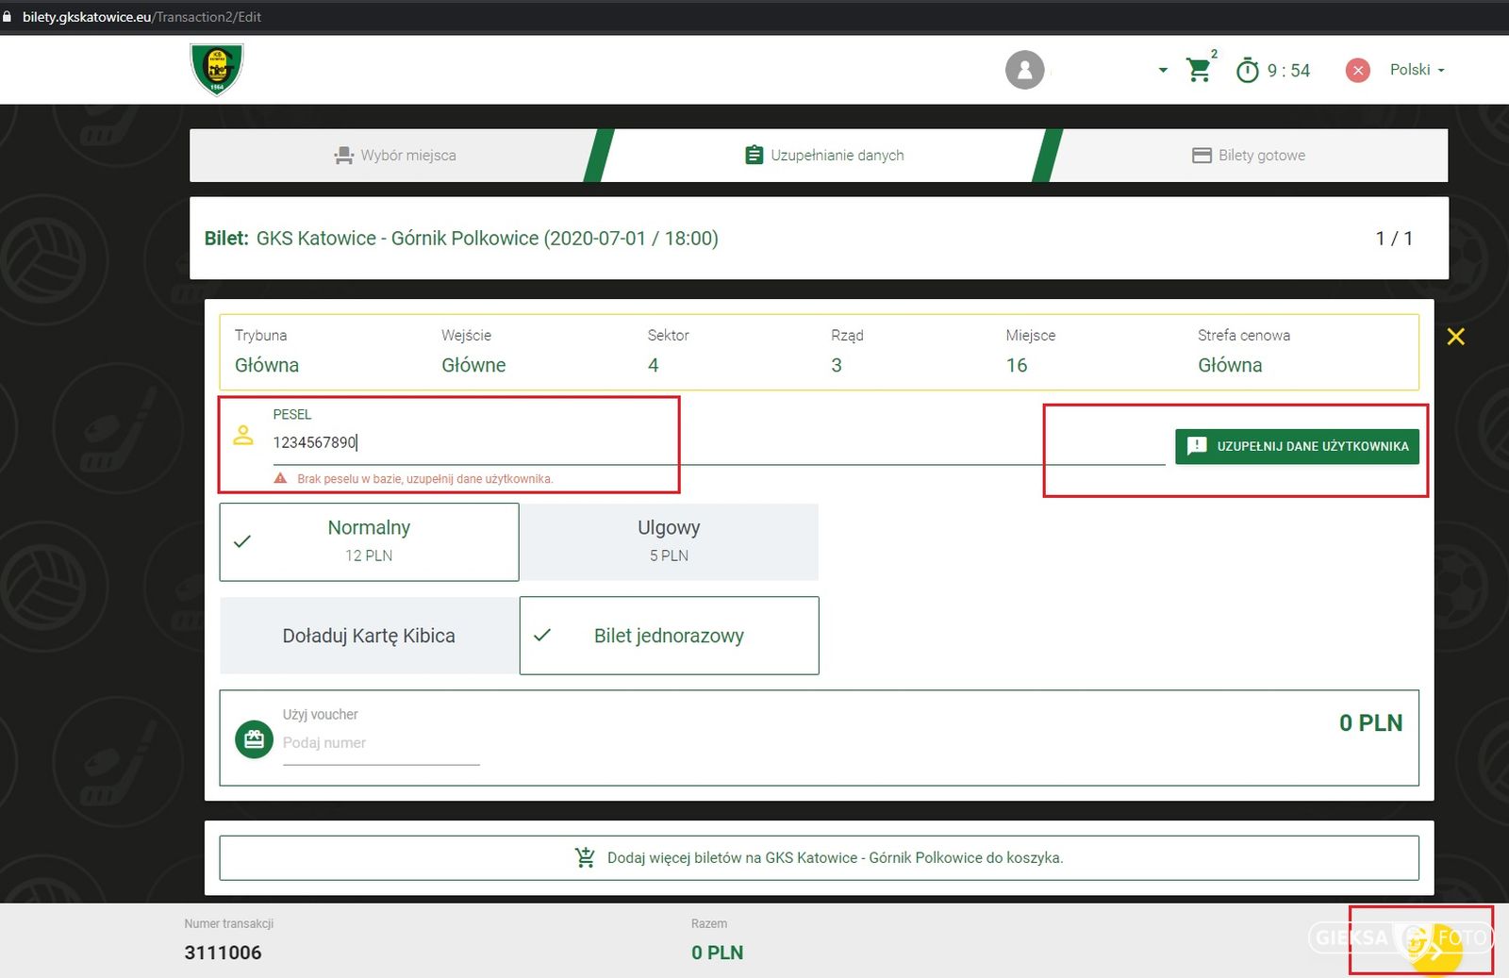This screenshot has height=978, width=1509.
Task: Click the green voucher gift card icon
Action: pos(254,739)
